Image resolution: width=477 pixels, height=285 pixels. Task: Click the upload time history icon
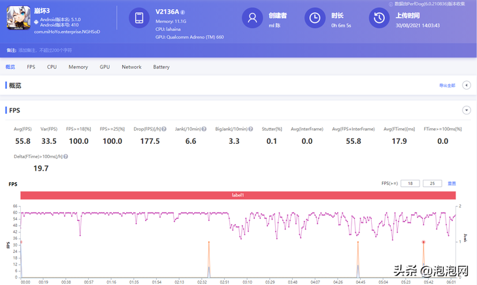[380, 18]
